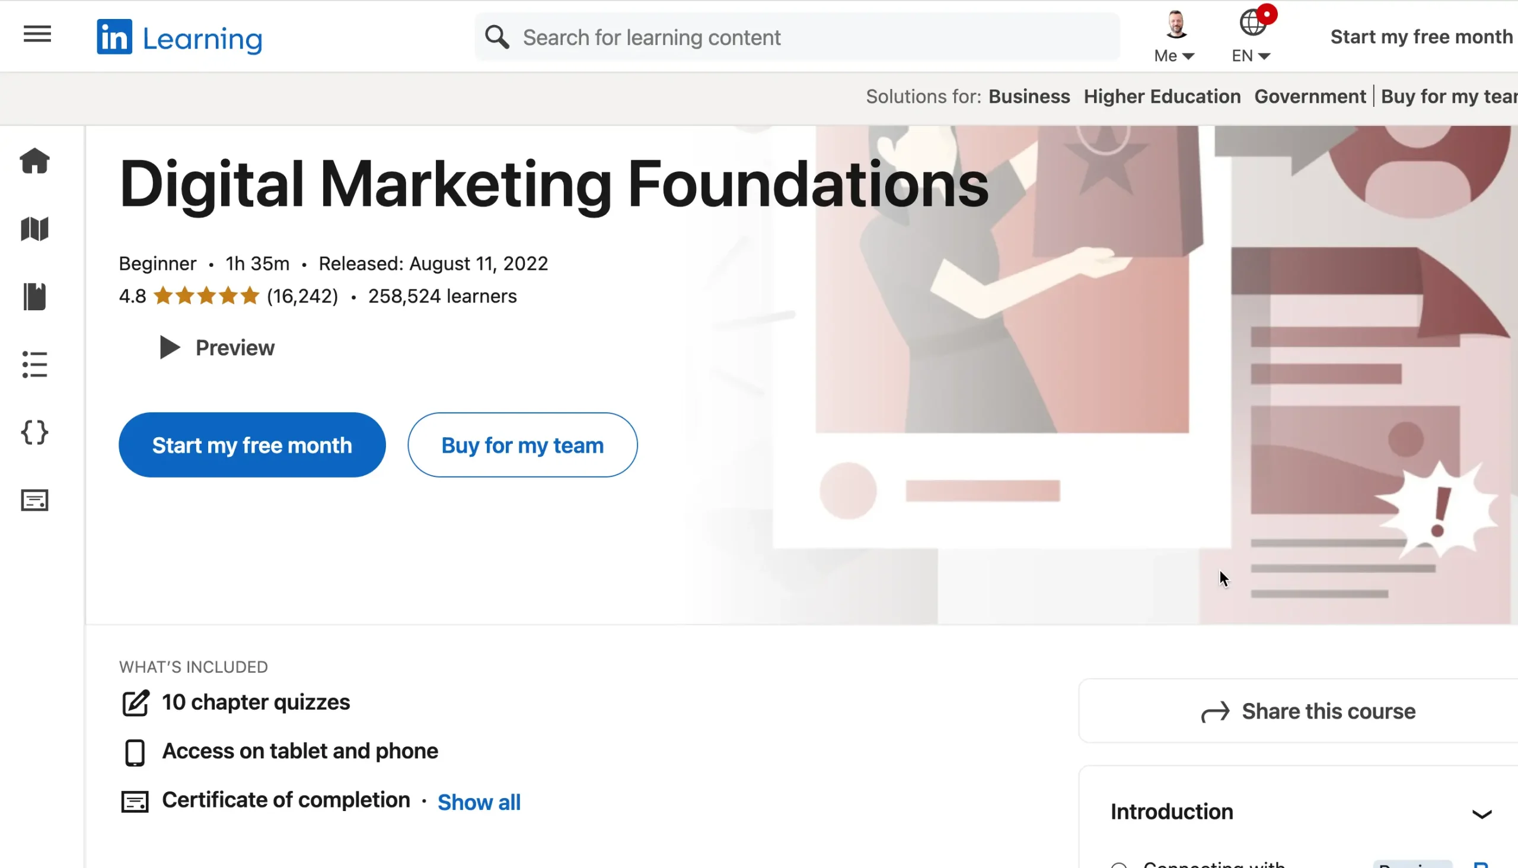This screenshot has height=868, width=1518.
Task: Click the LinkedIn Learning logo
Action: coord(179,37)
